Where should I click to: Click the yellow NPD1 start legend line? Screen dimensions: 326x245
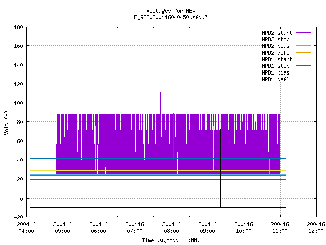303,59
